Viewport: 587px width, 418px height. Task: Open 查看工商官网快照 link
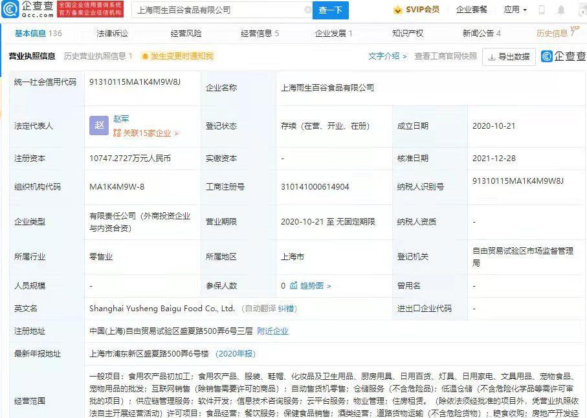[445, 56]
